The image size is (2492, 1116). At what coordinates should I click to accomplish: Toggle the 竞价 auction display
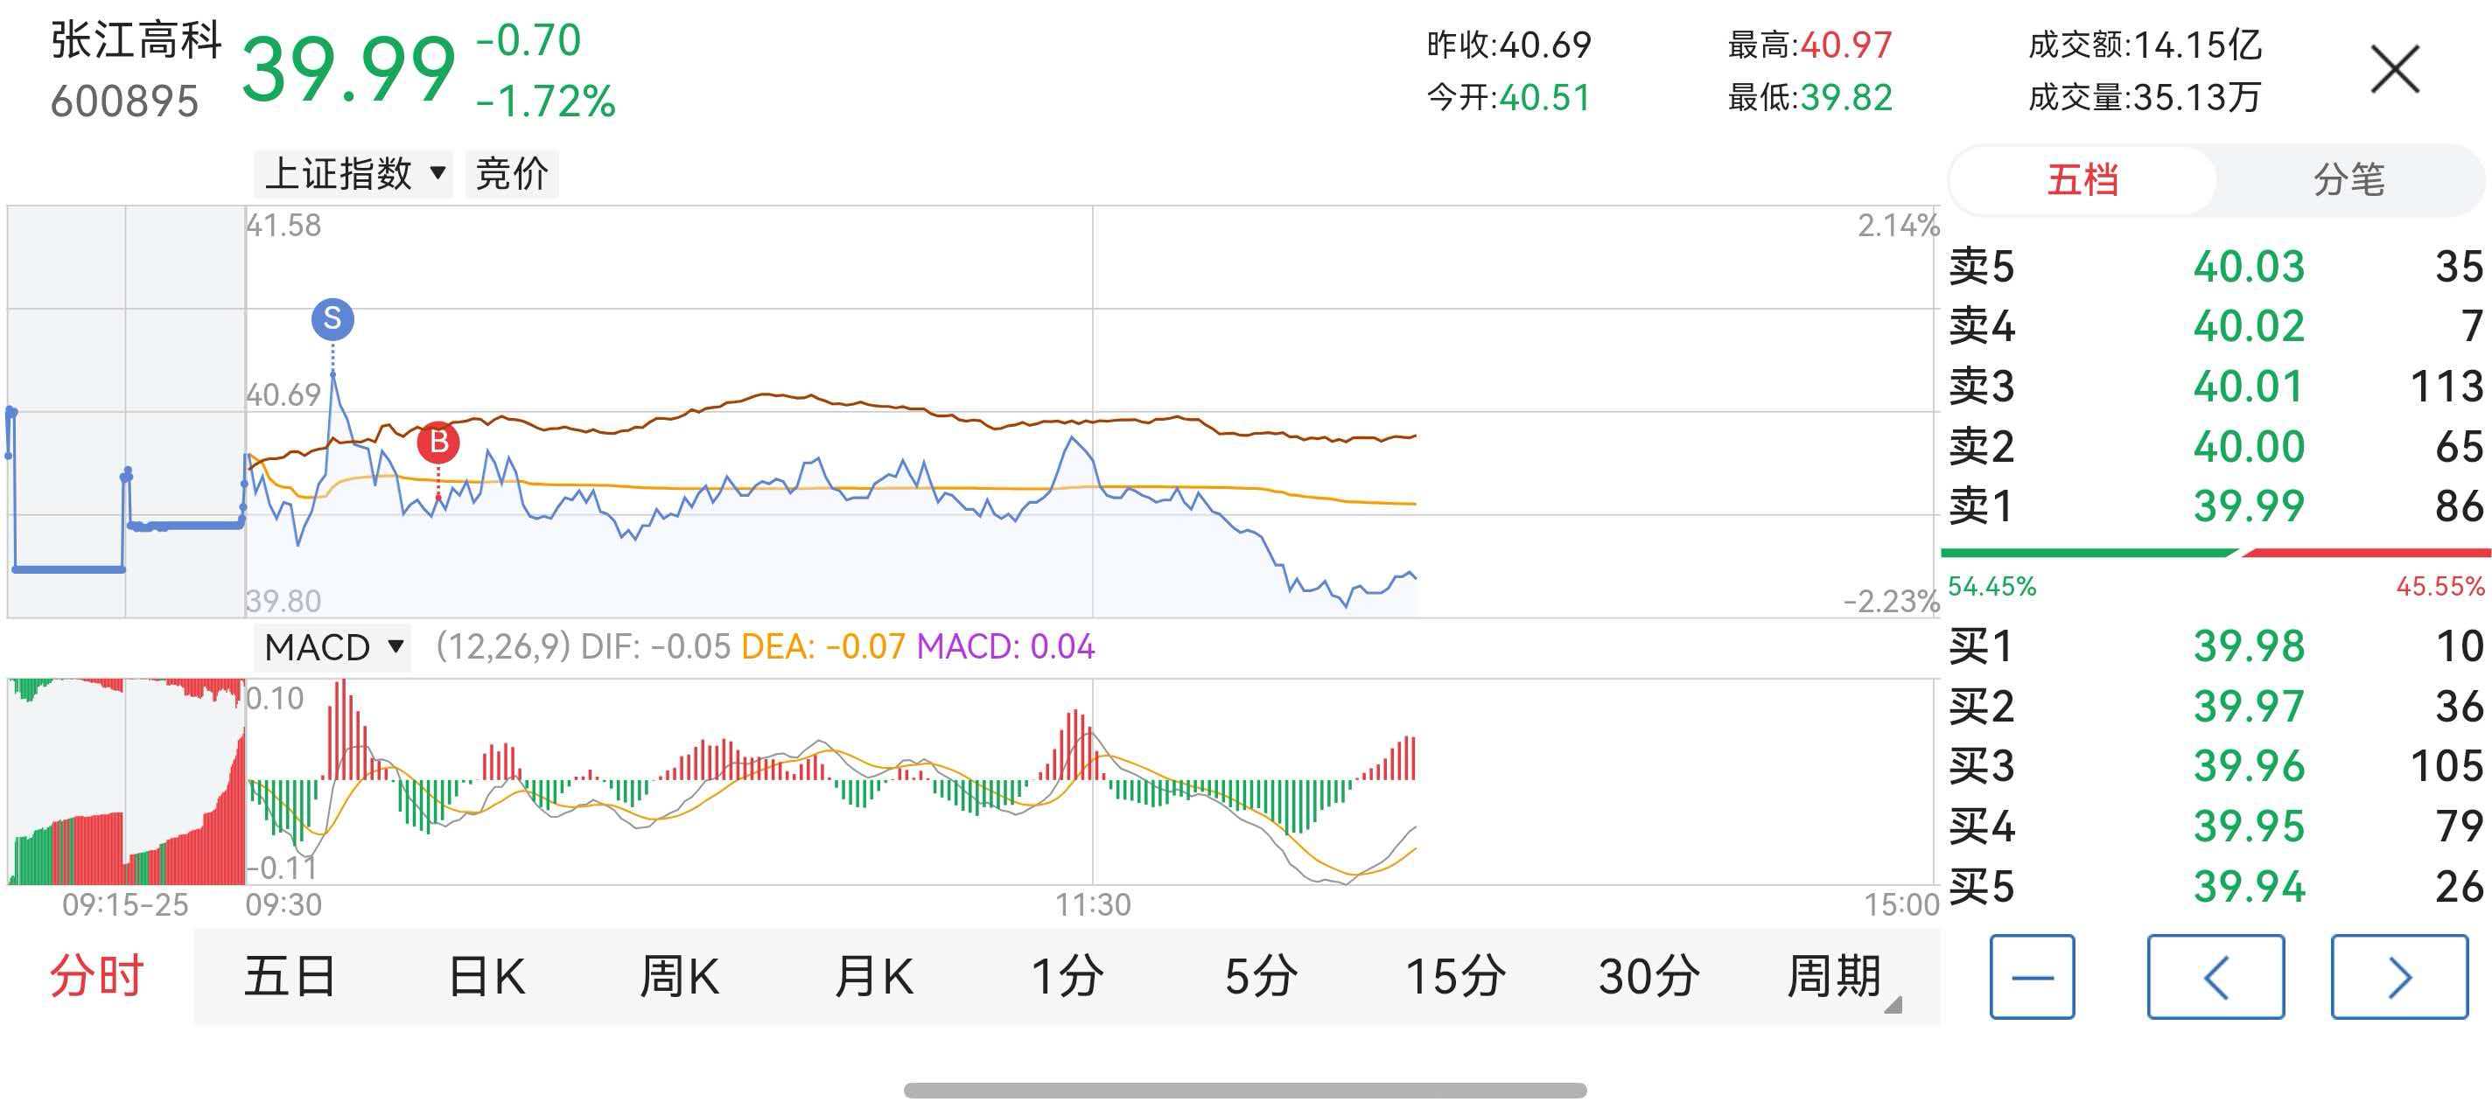click(512, 174)
